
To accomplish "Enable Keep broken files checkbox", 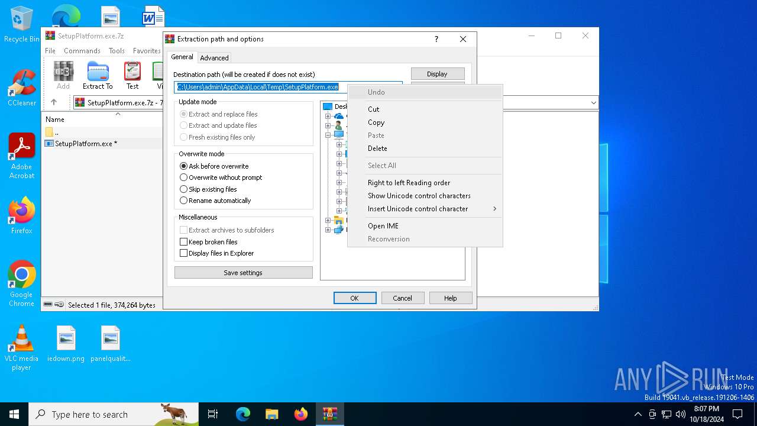I will coord(209,242).
